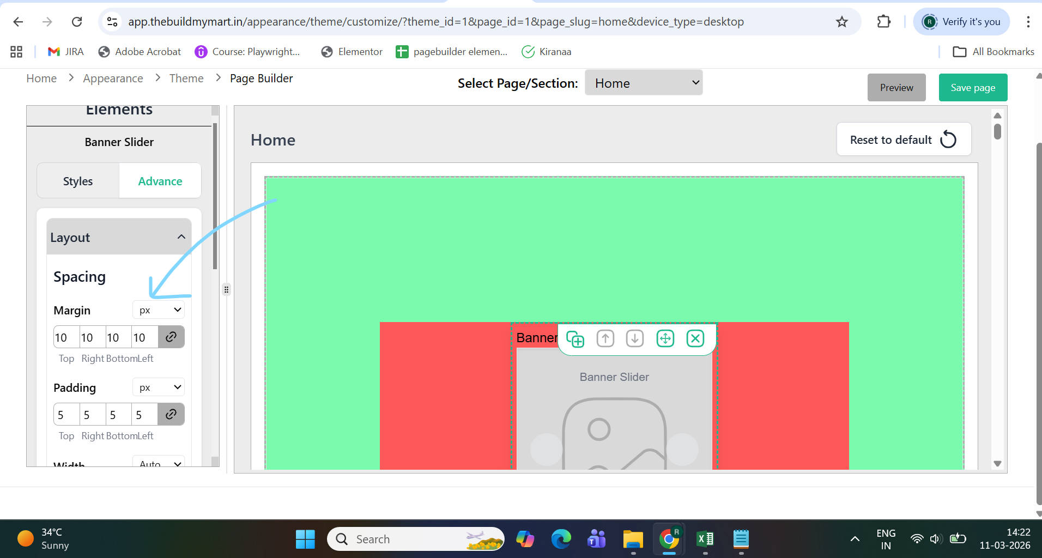This screenshot has height=558, width=1042.
Task: Click canvas scroll down arrow
Action: pyautogui.click(x=997, y=464)
